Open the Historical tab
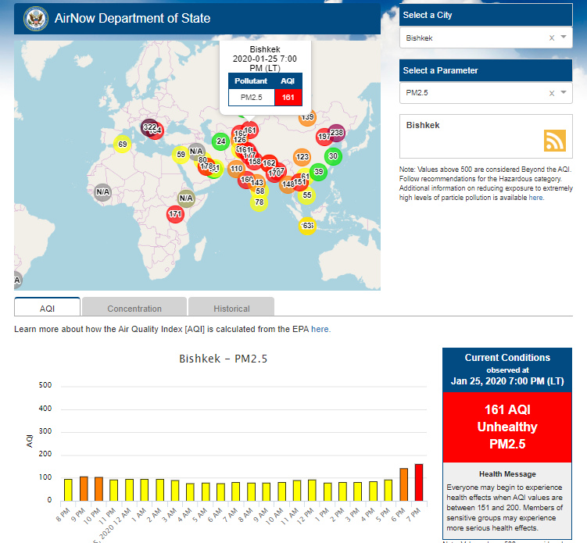Screen dimensions: 587x543 [231, 308]
